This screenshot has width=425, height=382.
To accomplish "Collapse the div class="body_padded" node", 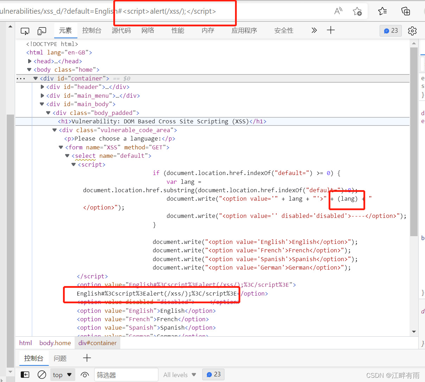I will tap(49, 113).
